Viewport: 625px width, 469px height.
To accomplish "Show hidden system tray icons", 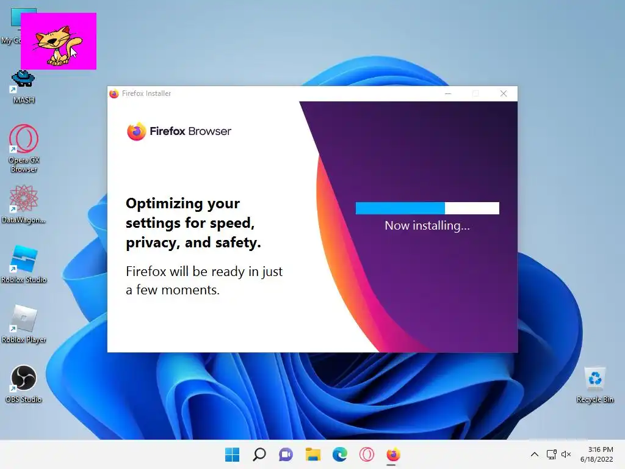I will (535, 454).
